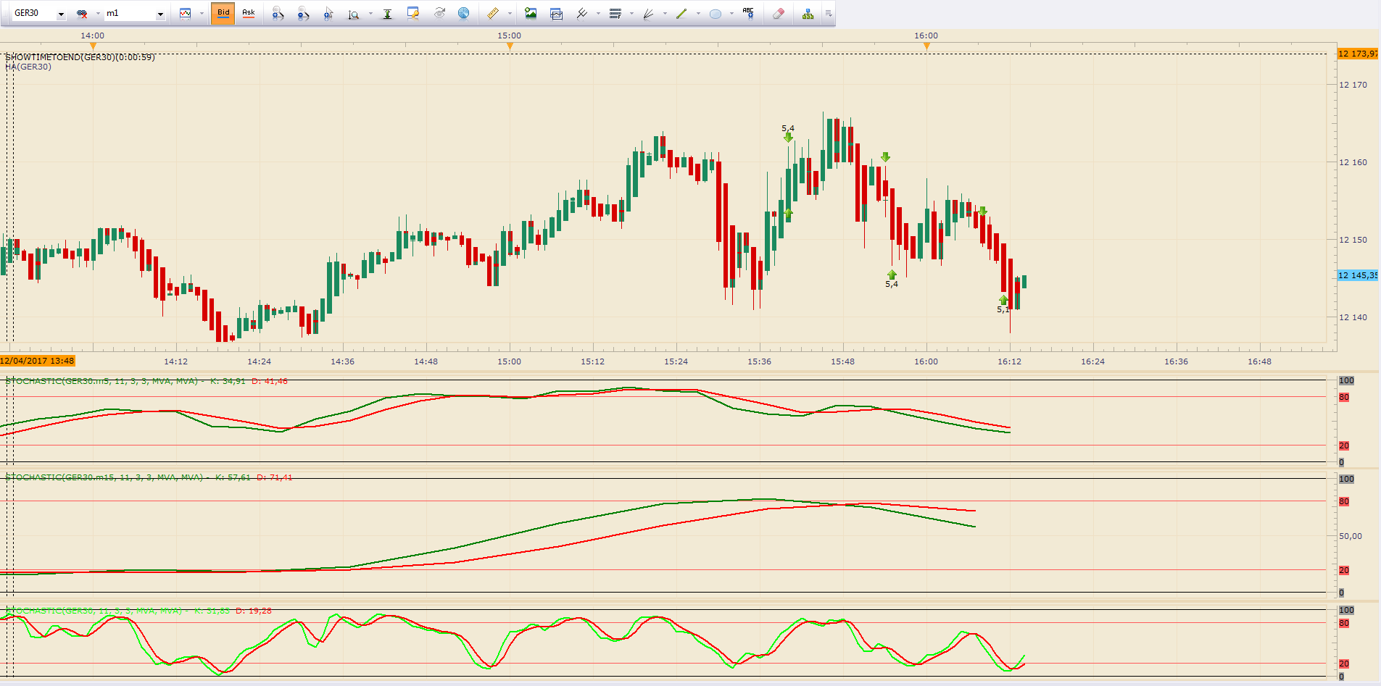The image size is (1381, 686).
Task: Click the unlink charts chain icon
Action: pos(82,14)
